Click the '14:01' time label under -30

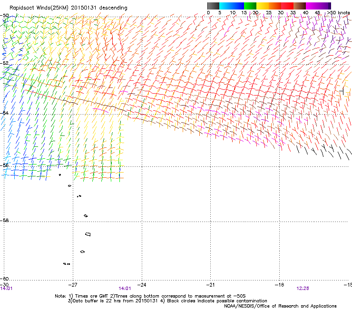point(6,289)
